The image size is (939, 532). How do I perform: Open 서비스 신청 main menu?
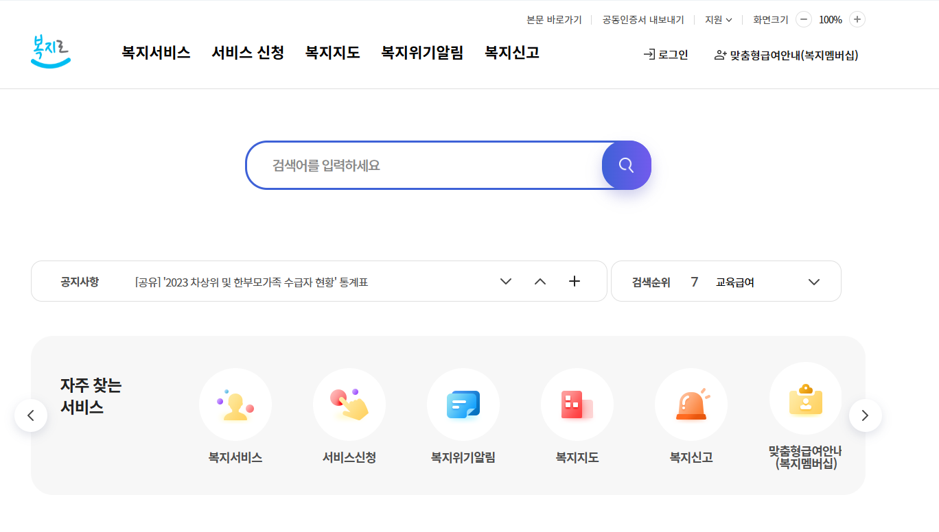[248, 52]
